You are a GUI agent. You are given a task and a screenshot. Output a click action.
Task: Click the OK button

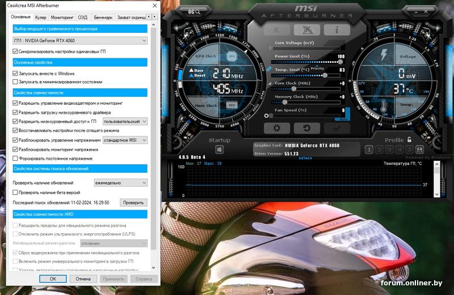tap(53, 279)
